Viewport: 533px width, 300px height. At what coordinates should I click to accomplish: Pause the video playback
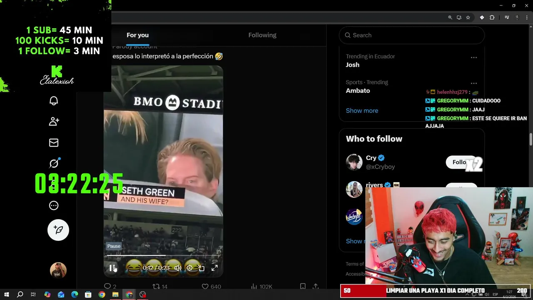[x=112, y=268]
